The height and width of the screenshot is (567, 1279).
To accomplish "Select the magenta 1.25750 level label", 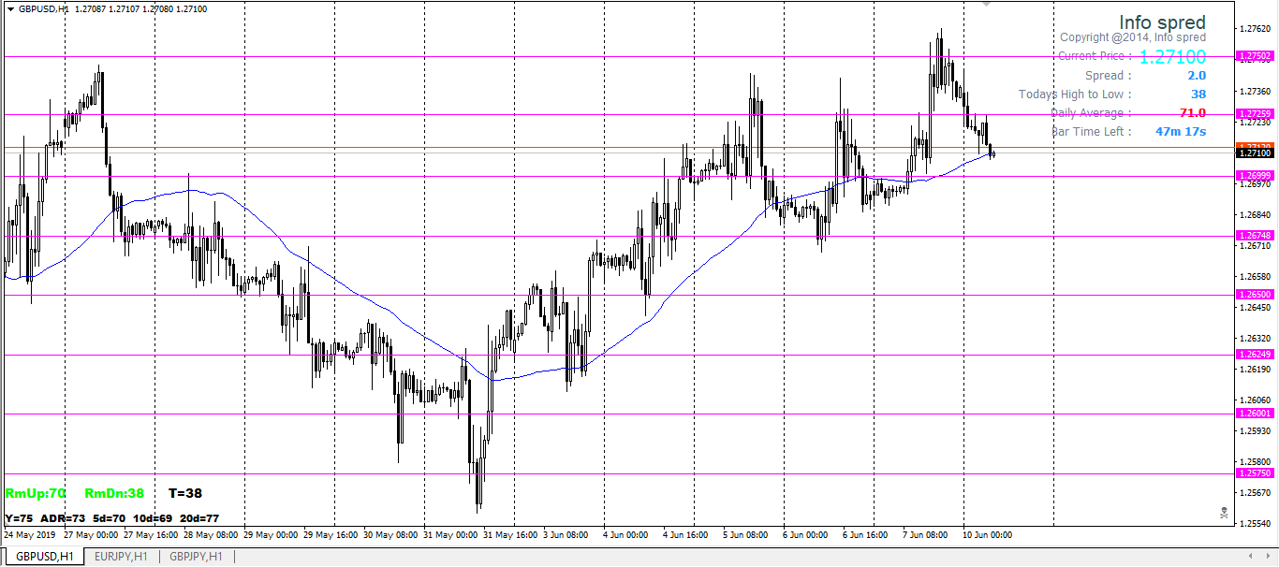I will pyautogui.click(x=1255, y=473).
